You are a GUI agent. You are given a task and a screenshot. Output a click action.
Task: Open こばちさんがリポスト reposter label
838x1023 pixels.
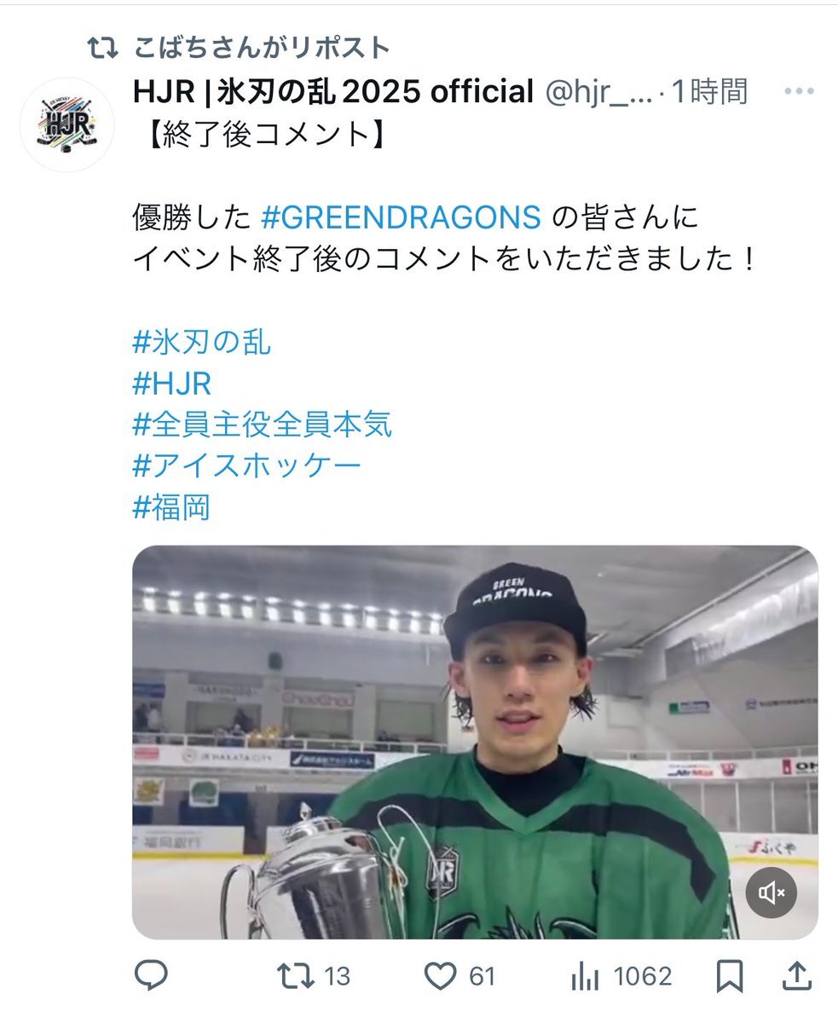(262, 49)
